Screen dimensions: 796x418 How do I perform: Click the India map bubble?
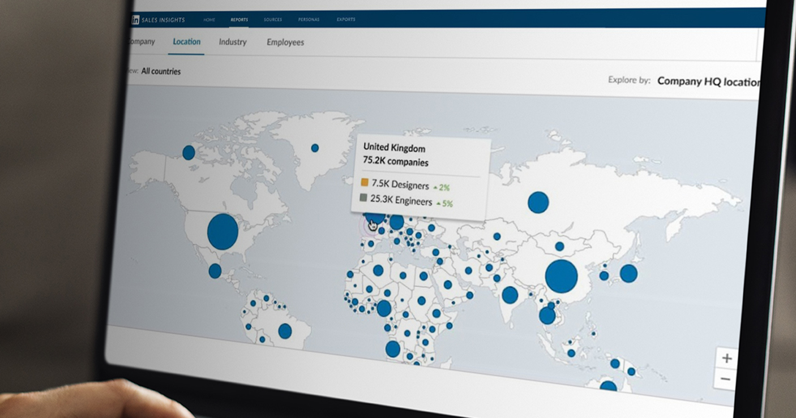(x=510, y=295)
